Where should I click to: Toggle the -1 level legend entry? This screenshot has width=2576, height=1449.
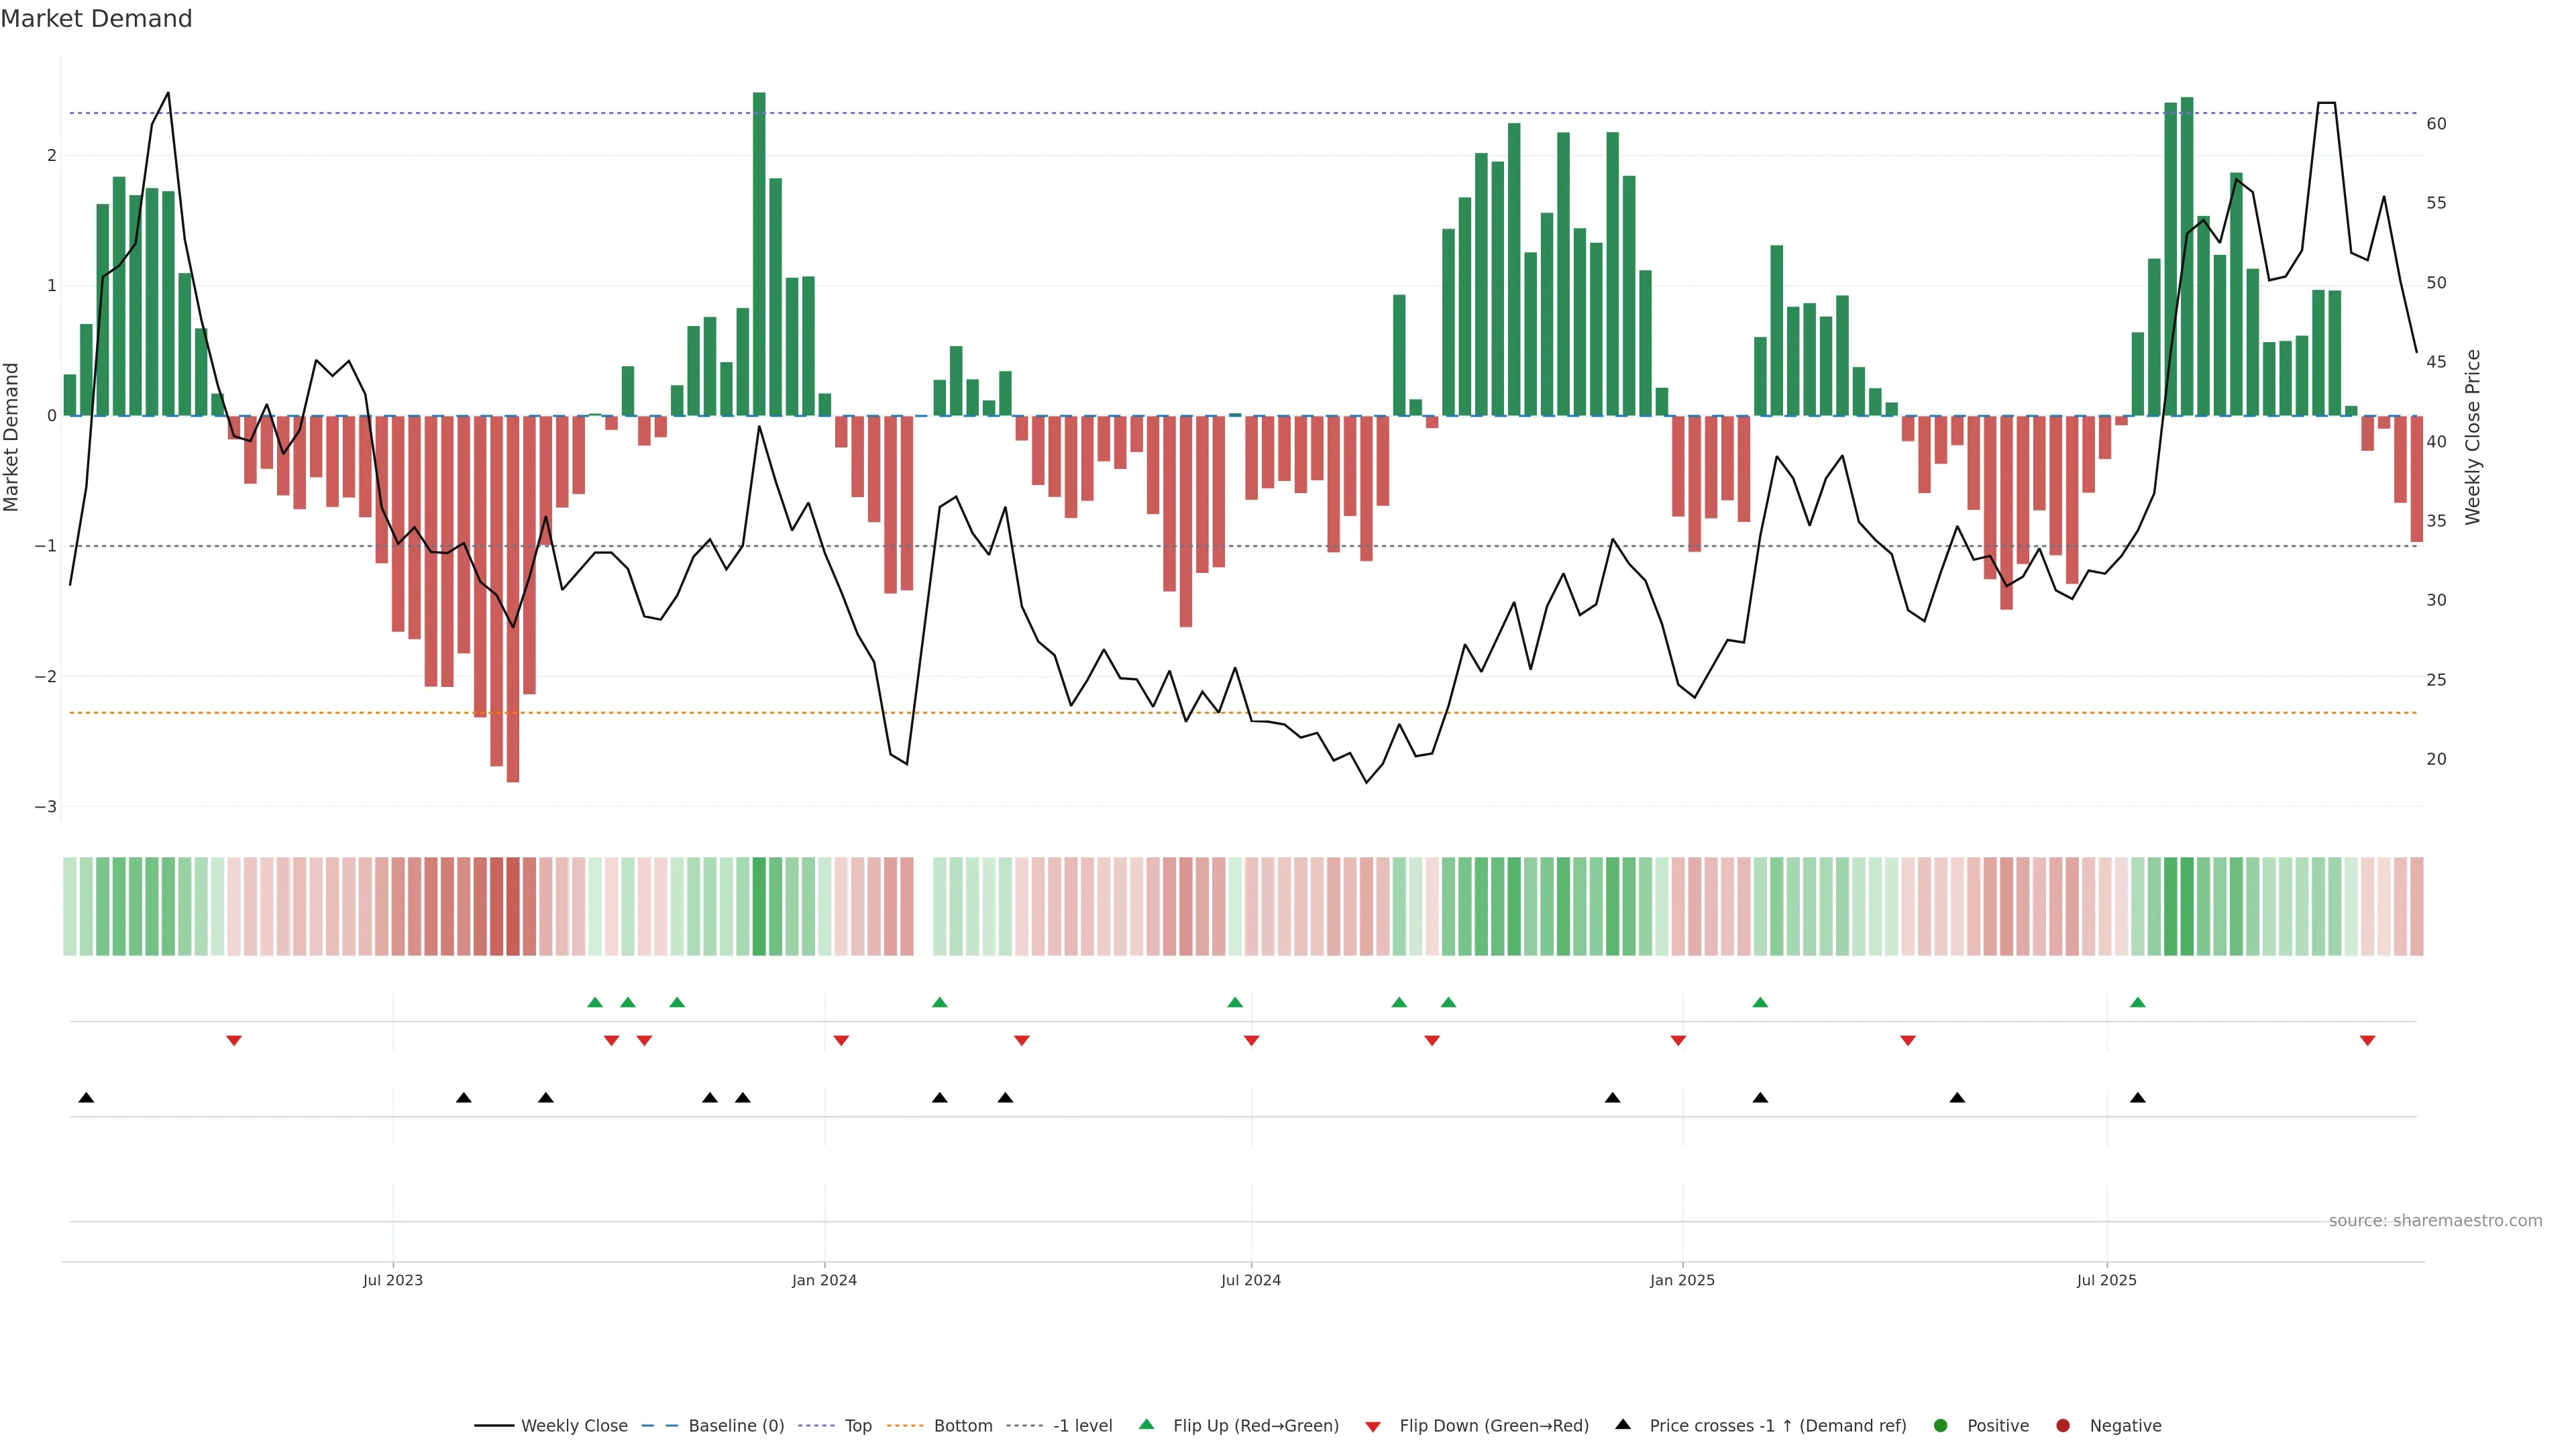point(1082,1425)
